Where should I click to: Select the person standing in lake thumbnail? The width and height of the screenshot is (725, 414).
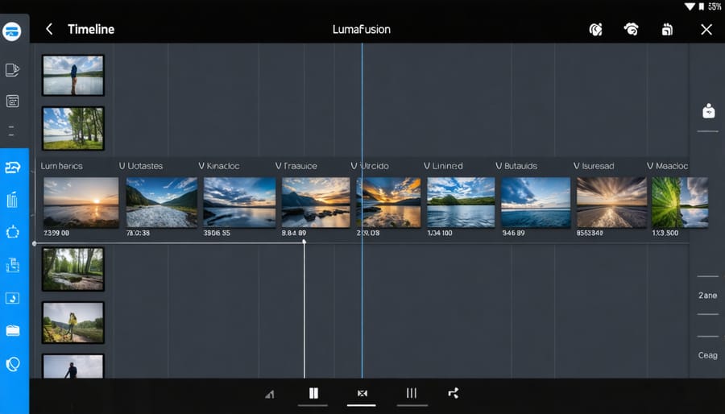pos(73,76)
